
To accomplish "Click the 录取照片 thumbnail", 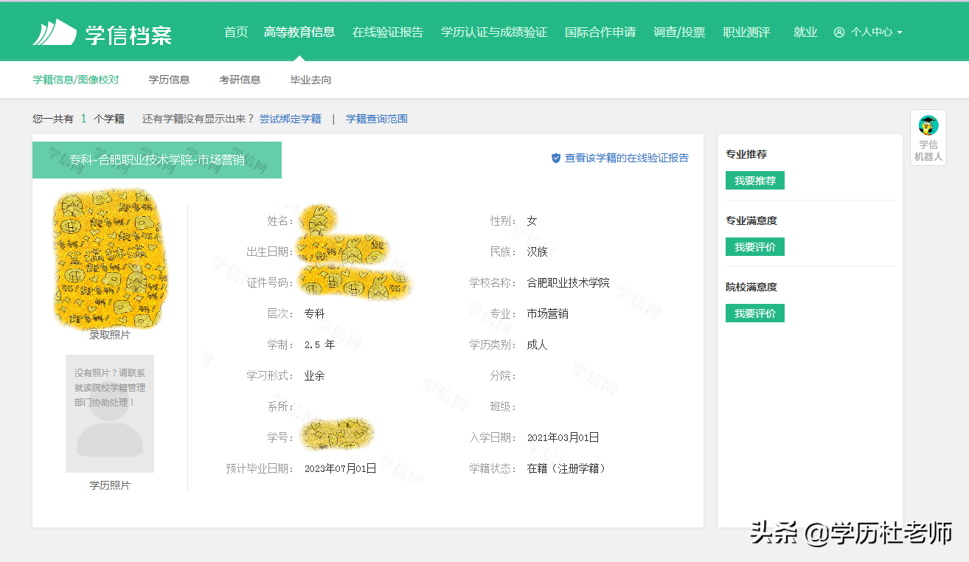I will coord(110,257).
